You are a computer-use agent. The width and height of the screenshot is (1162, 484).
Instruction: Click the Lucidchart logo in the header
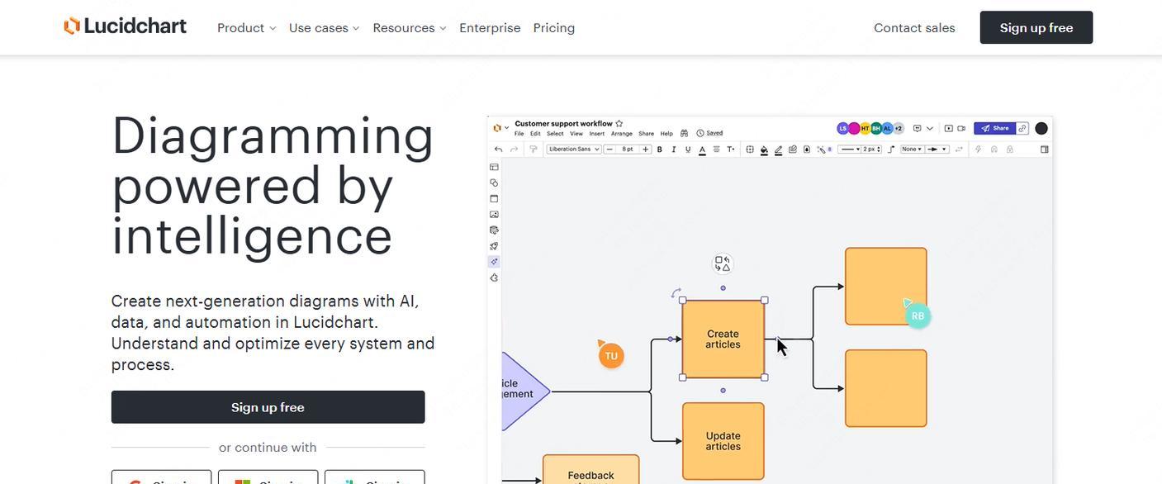[126, 26]
